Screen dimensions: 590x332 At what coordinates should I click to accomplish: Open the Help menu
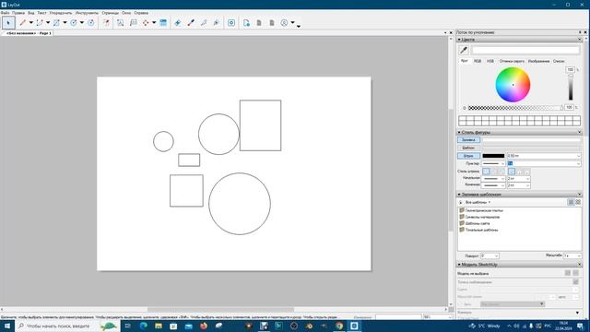click(141, 13)
